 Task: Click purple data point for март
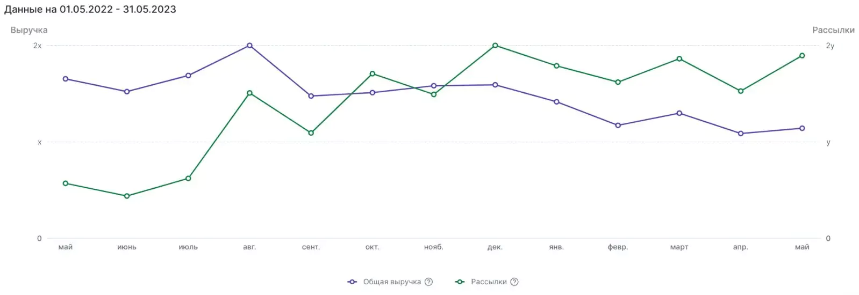pos(679,113)
